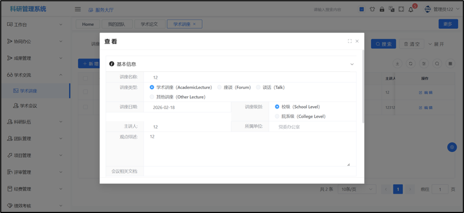Click the 更多 button

(448, 24)
